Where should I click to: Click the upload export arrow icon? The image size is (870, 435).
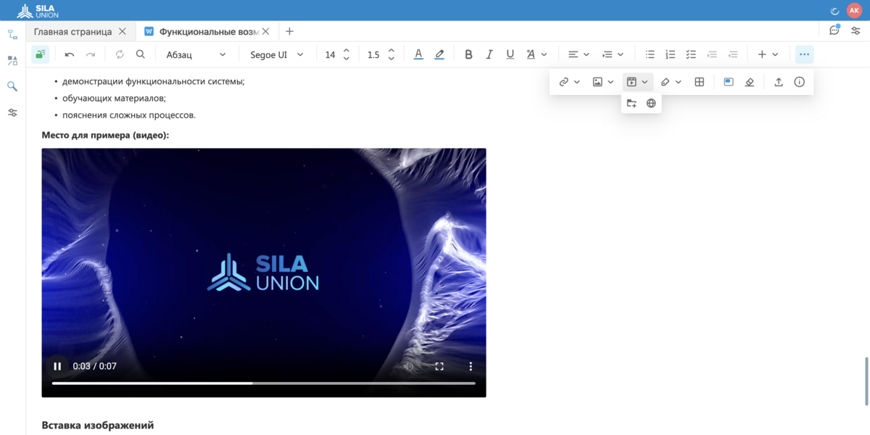click(x=779, y=82)
